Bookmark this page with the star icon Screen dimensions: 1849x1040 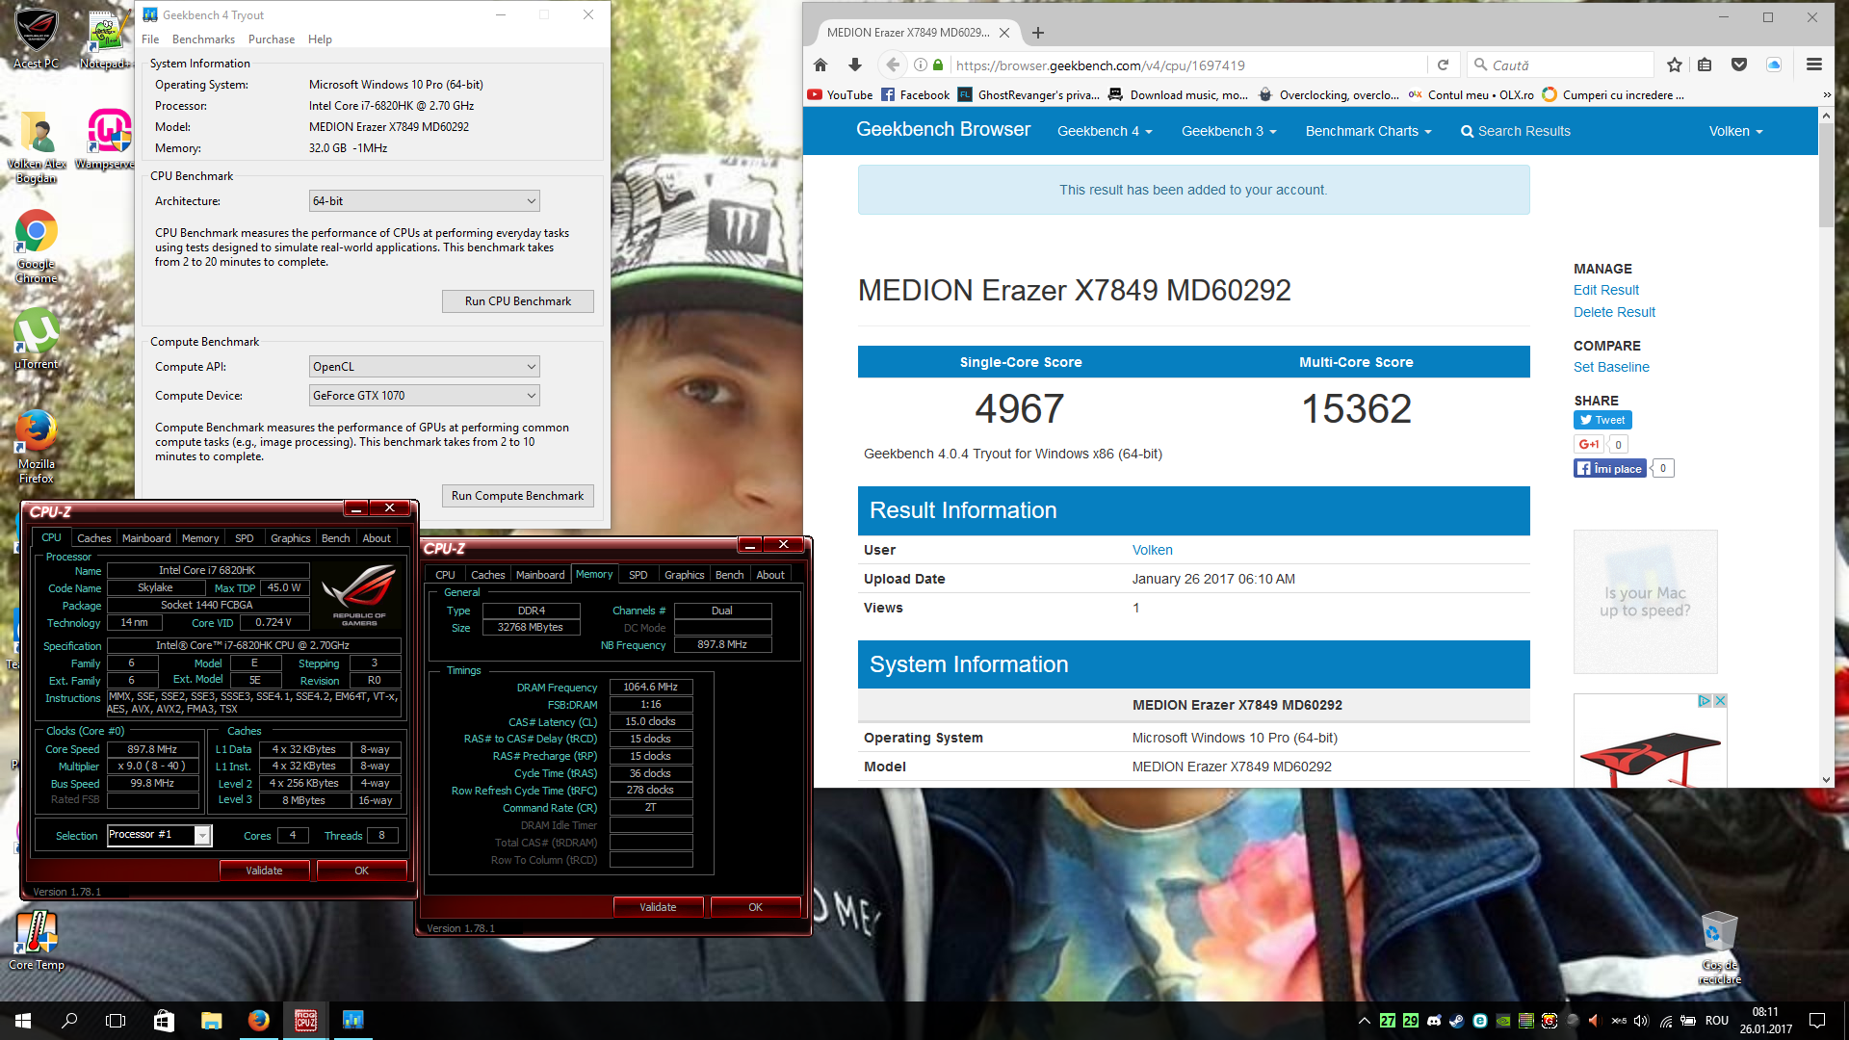[1675, 65]
